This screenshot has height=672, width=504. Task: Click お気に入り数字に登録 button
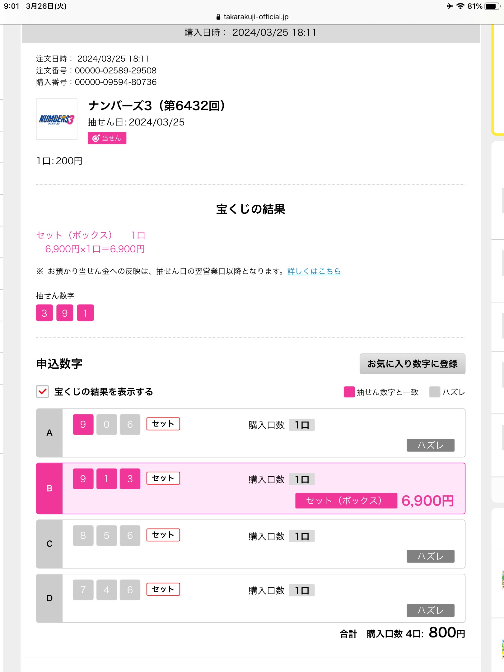click(x=412, y=364)
